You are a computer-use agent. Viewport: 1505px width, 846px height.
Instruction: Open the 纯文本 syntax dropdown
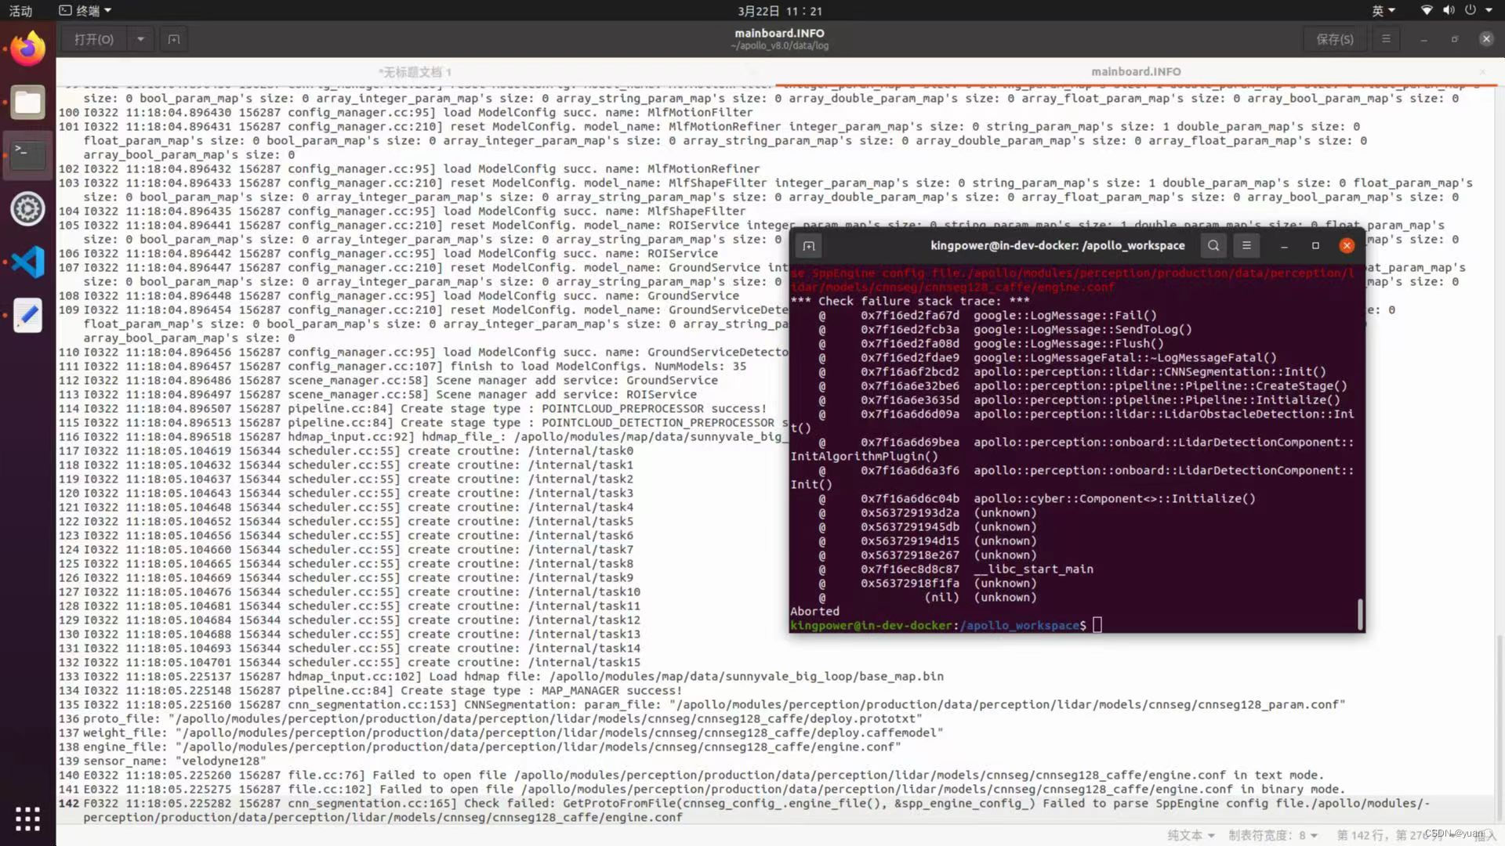[x=1191, y=835]
